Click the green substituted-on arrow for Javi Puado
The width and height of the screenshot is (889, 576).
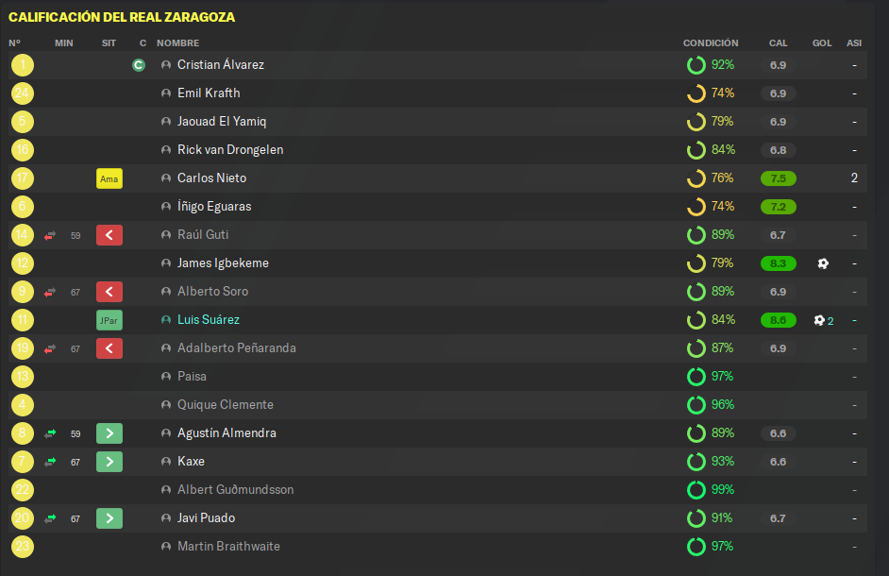point(109,518)
